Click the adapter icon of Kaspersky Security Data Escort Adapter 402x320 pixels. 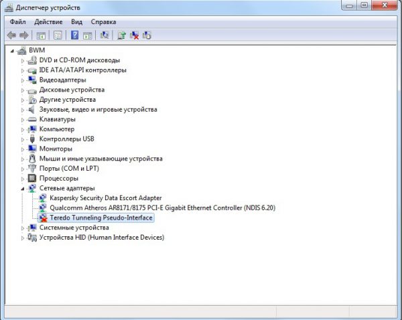(x=43, y=198)
